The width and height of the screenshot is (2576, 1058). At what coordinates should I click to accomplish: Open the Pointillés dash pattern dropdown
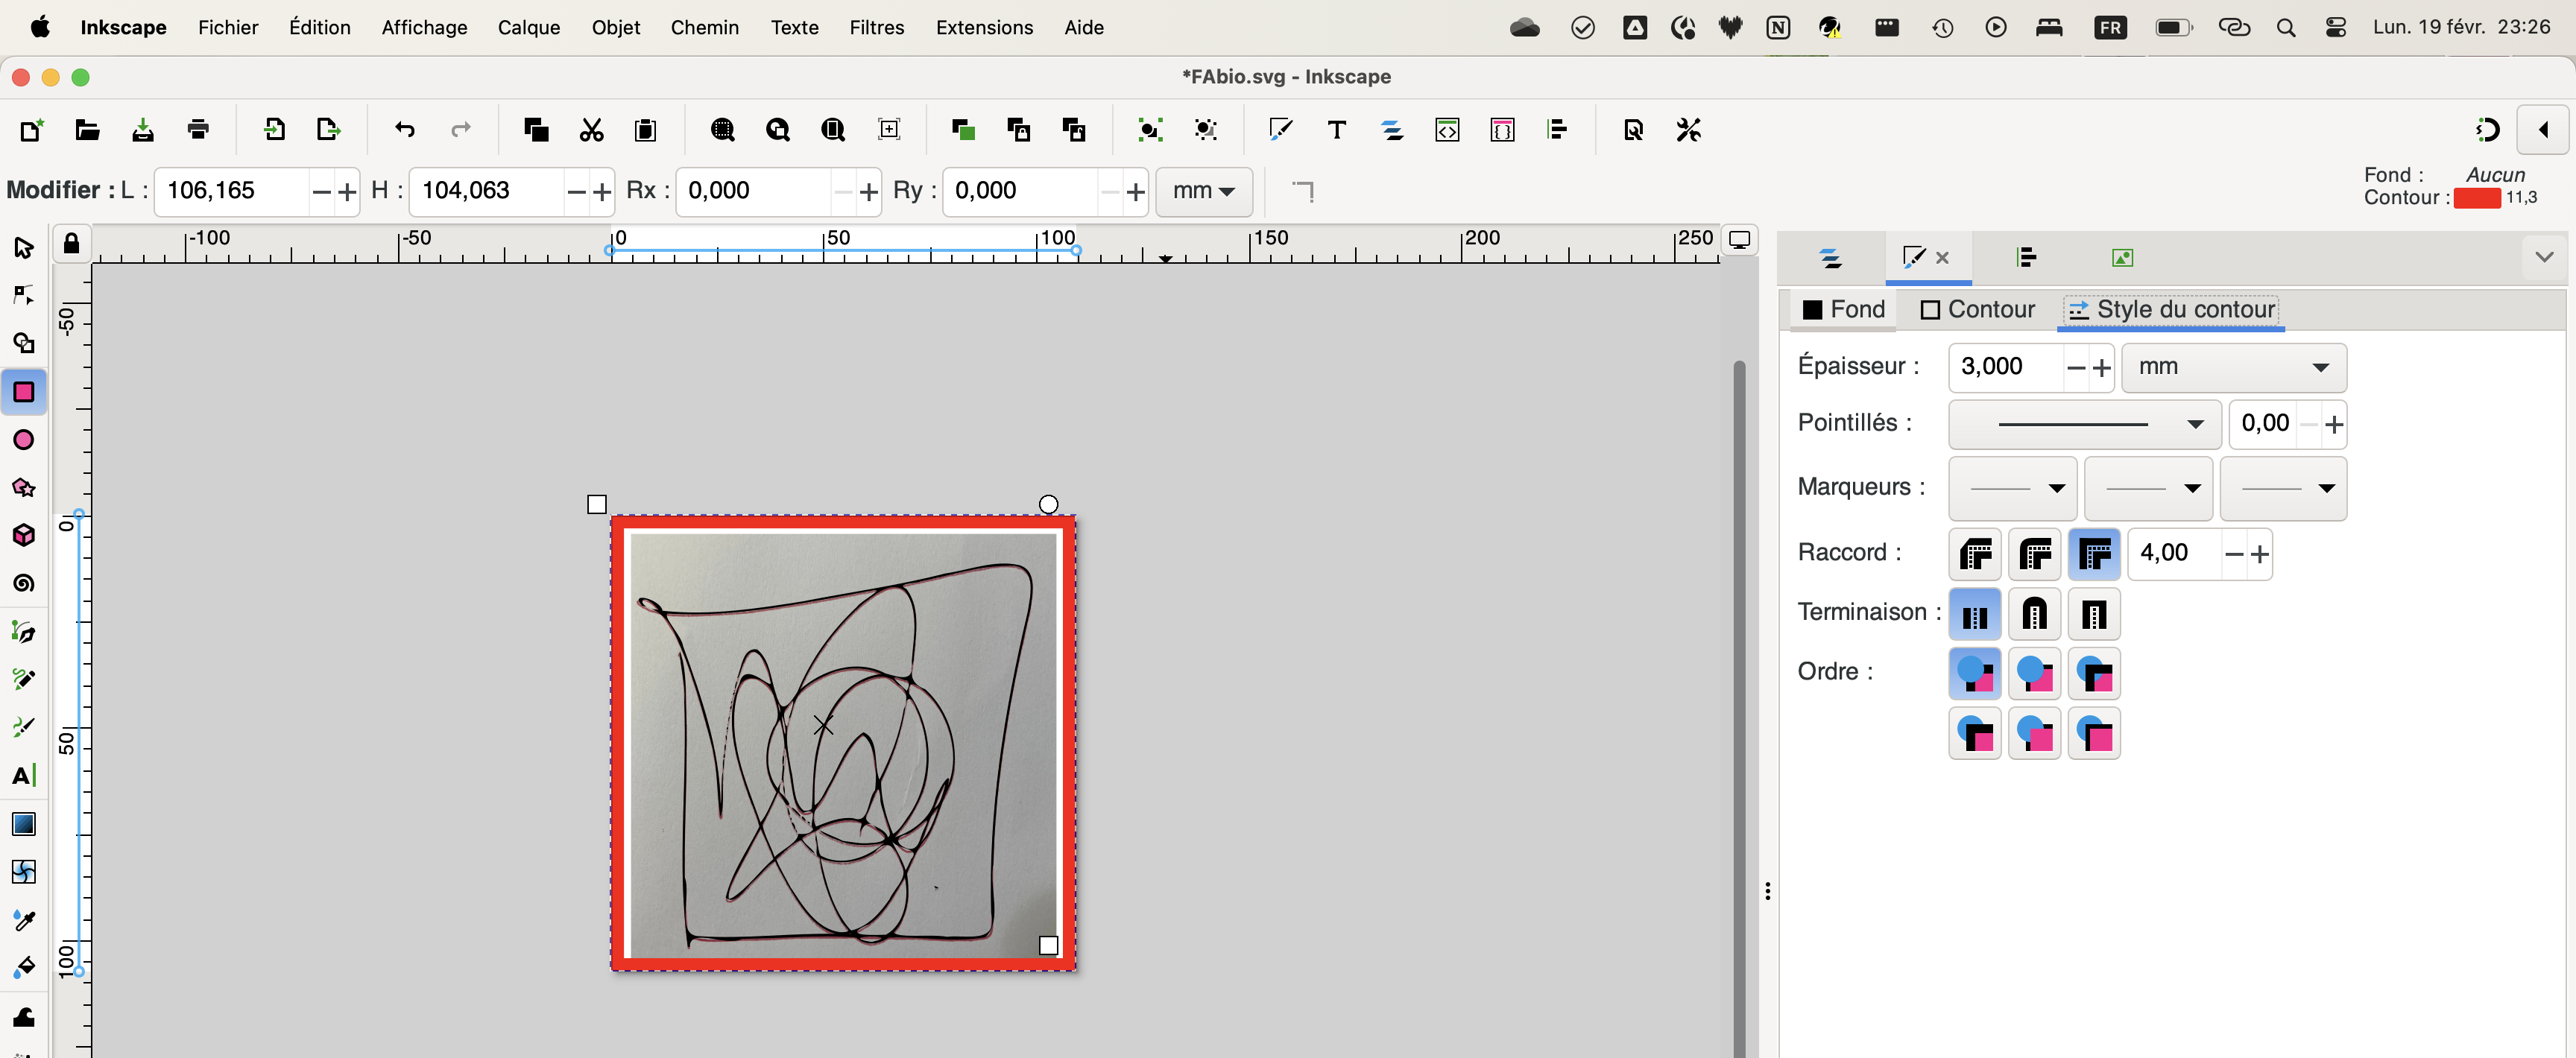tap(2084, 424)
